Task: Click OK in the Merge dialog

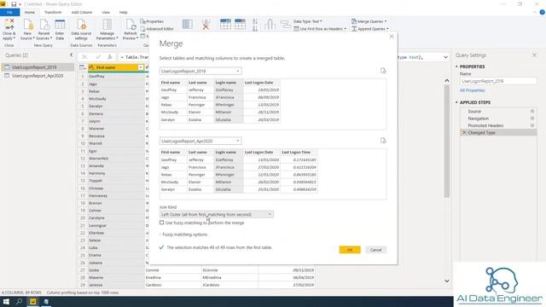Action: (350, 250)
